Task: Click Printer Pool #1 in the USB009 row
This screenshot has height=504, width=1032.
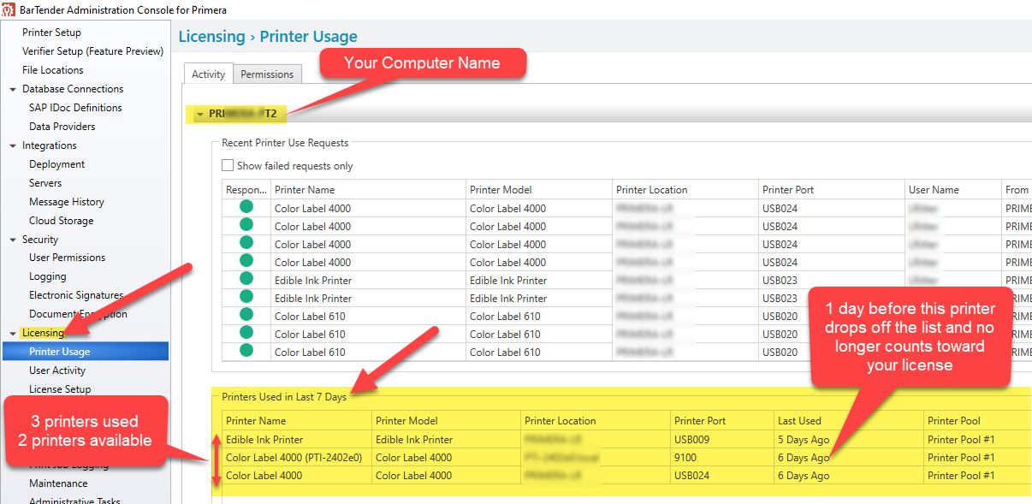Action: (960, 440)
